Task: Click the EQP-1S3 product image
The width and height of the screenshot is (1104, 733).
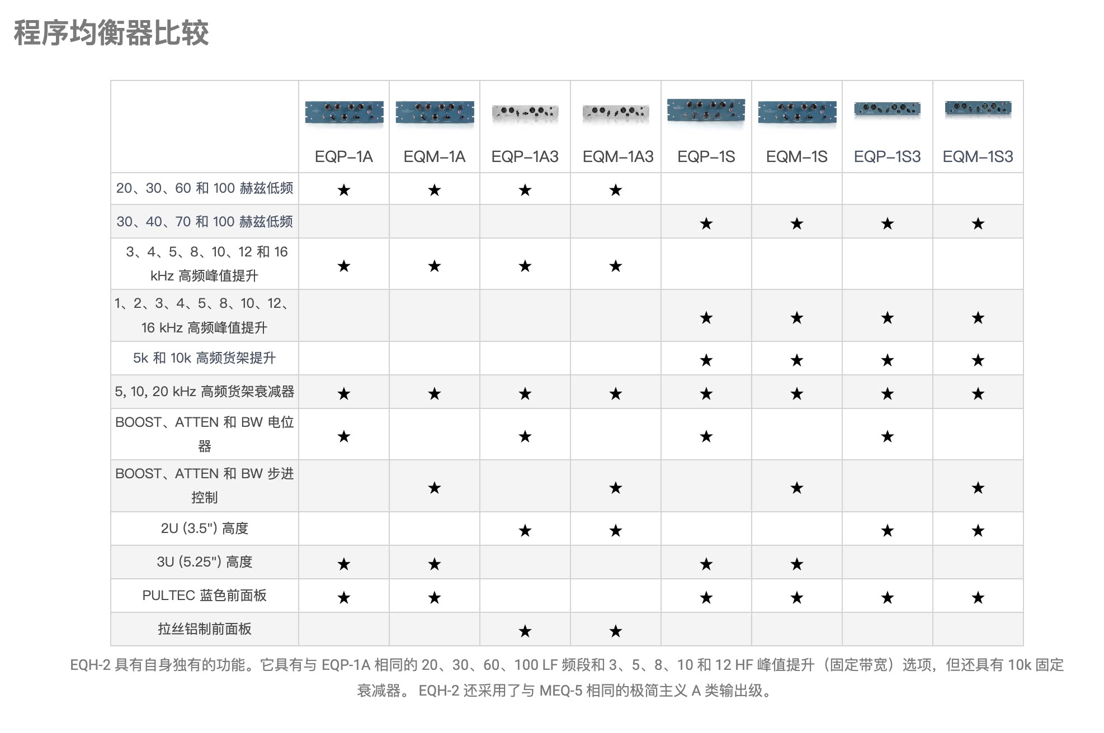Action: [x=888, y=110]
